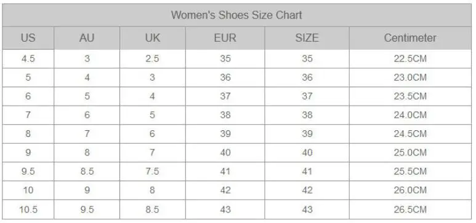The height and width of the screenshot is (223, 476).
Task: Click the Women's Shoes Size Chart title
Action: pos(236,15)
